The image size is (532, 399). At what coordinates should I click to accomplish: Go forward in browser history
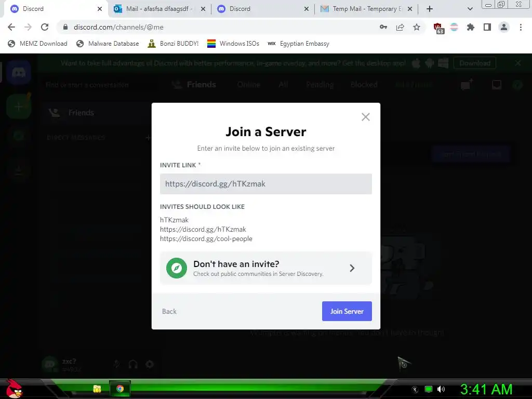28,27
